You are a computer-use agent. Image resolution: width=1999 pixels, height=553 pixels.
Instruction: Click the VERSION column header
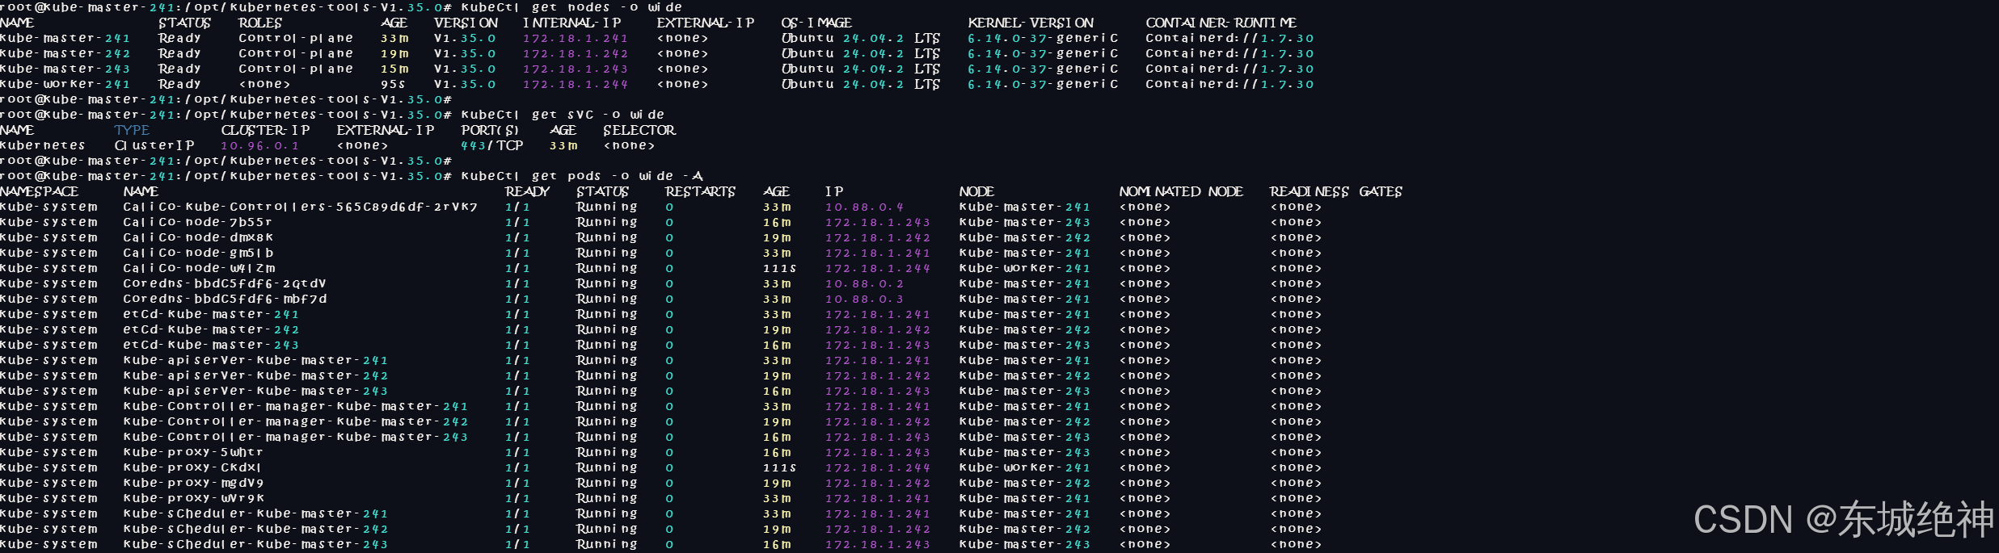pos(466,23)
